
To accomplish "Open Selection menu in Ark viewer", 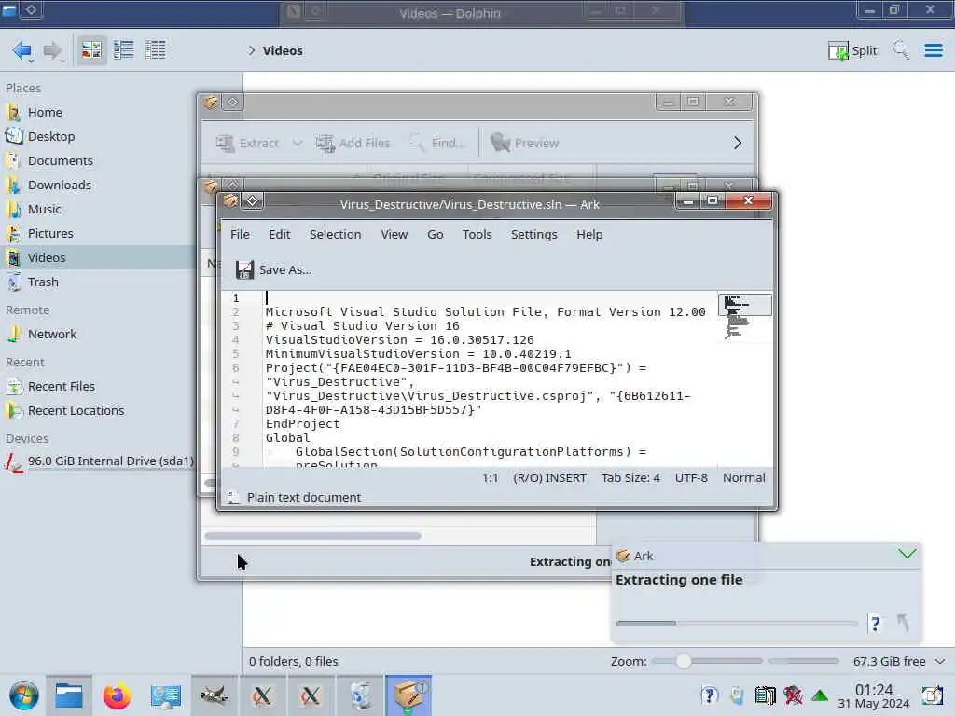I will (335, 234).
